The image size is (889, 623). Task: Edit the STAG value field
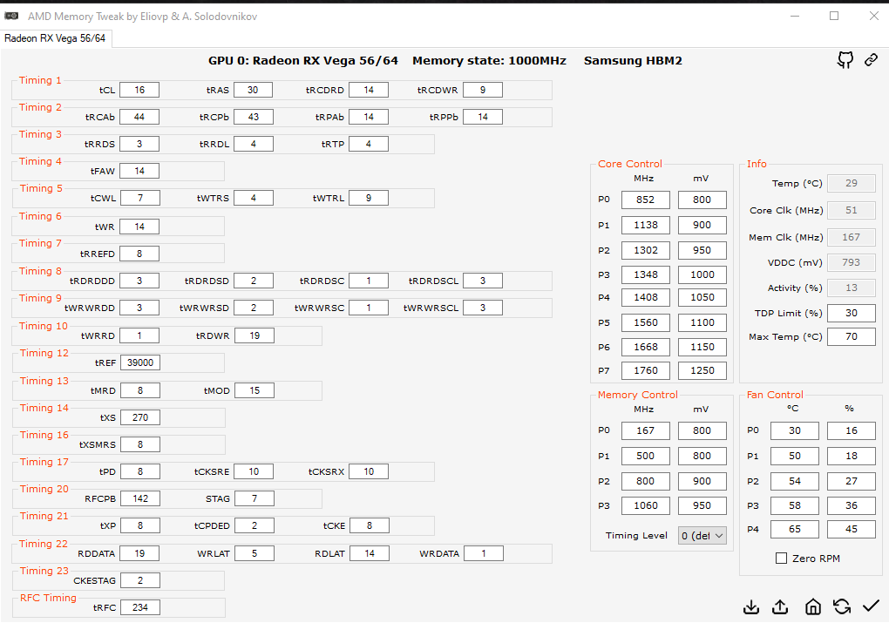coord(254,499)
